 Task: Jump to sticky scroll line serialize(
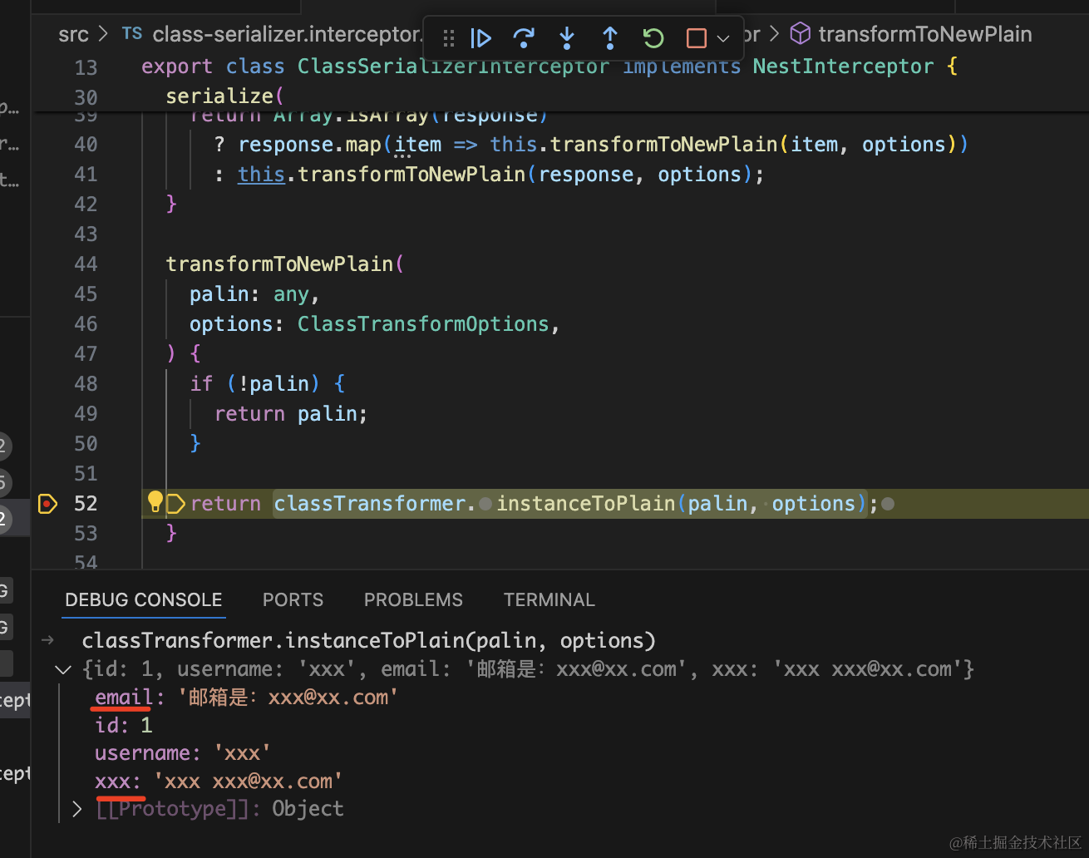point(225,96)
